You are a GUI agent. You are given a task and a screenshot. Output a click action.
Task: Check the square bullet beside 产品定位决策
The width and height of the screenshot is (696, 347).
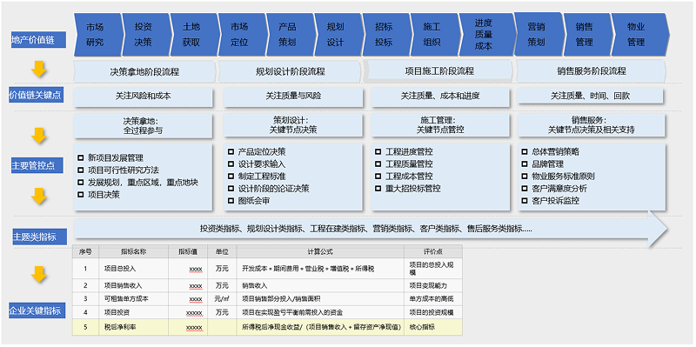click(x=231, y=151)
